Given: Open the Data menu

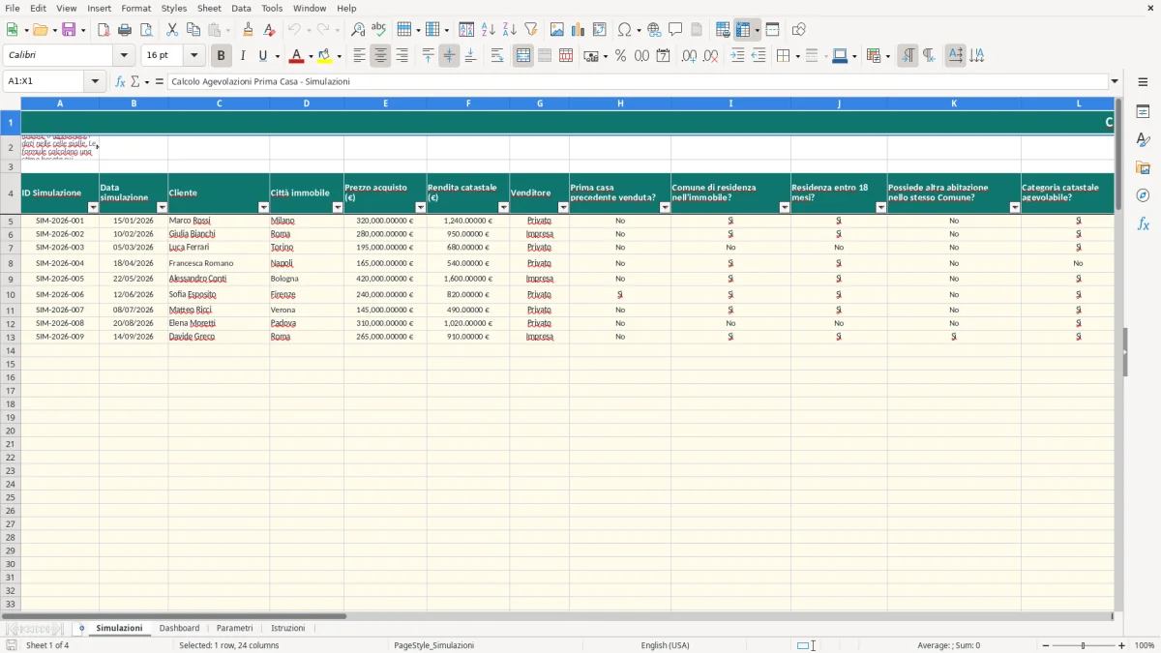Looking at the screenshot, I should coord(241,8).
